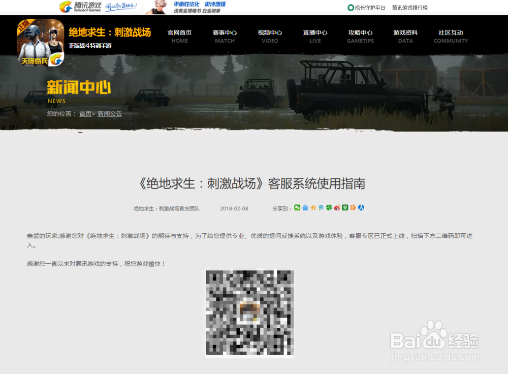Follow the 首页 breadcrumb link

pos(85,114)
